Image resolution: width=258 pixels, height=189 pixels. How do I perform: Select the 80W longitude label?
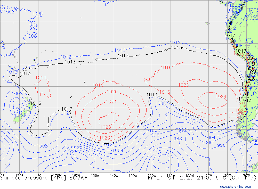point(228,176)
